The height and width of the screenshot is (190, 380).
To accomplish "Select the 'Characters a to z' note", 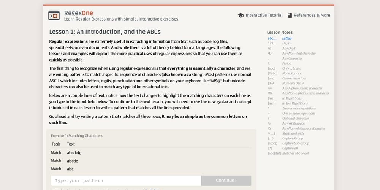I will point(294,78).
